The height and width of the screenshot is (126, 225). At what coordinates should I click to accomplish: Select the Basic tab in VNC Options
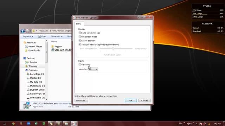click(78, 24)
